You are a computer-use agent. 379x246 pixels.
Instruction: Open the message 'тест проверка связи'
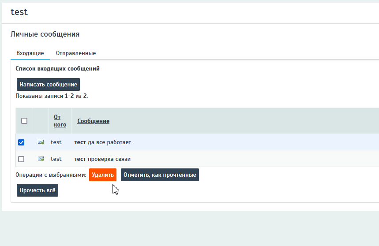102,159
